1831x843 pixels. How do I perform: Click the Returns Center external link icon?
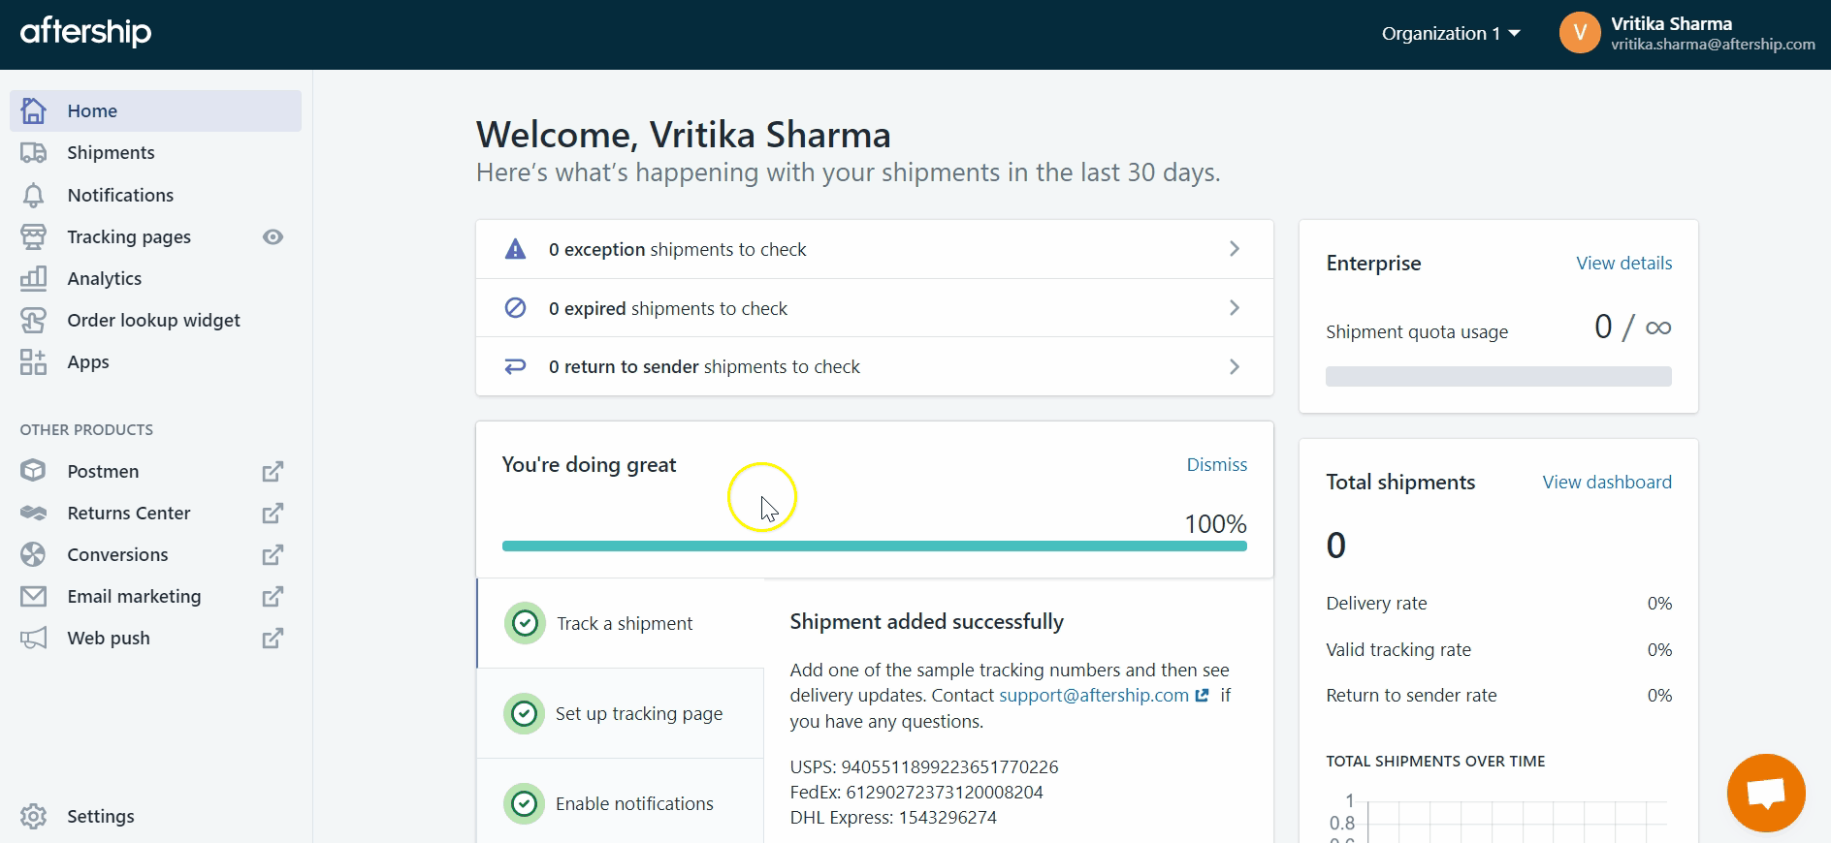273,514
